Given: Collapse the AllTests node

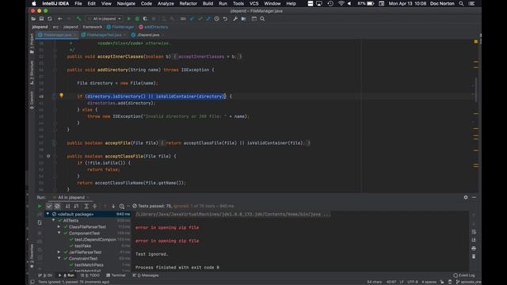Looking at the screenshot, I should click(x=53, y=220).
